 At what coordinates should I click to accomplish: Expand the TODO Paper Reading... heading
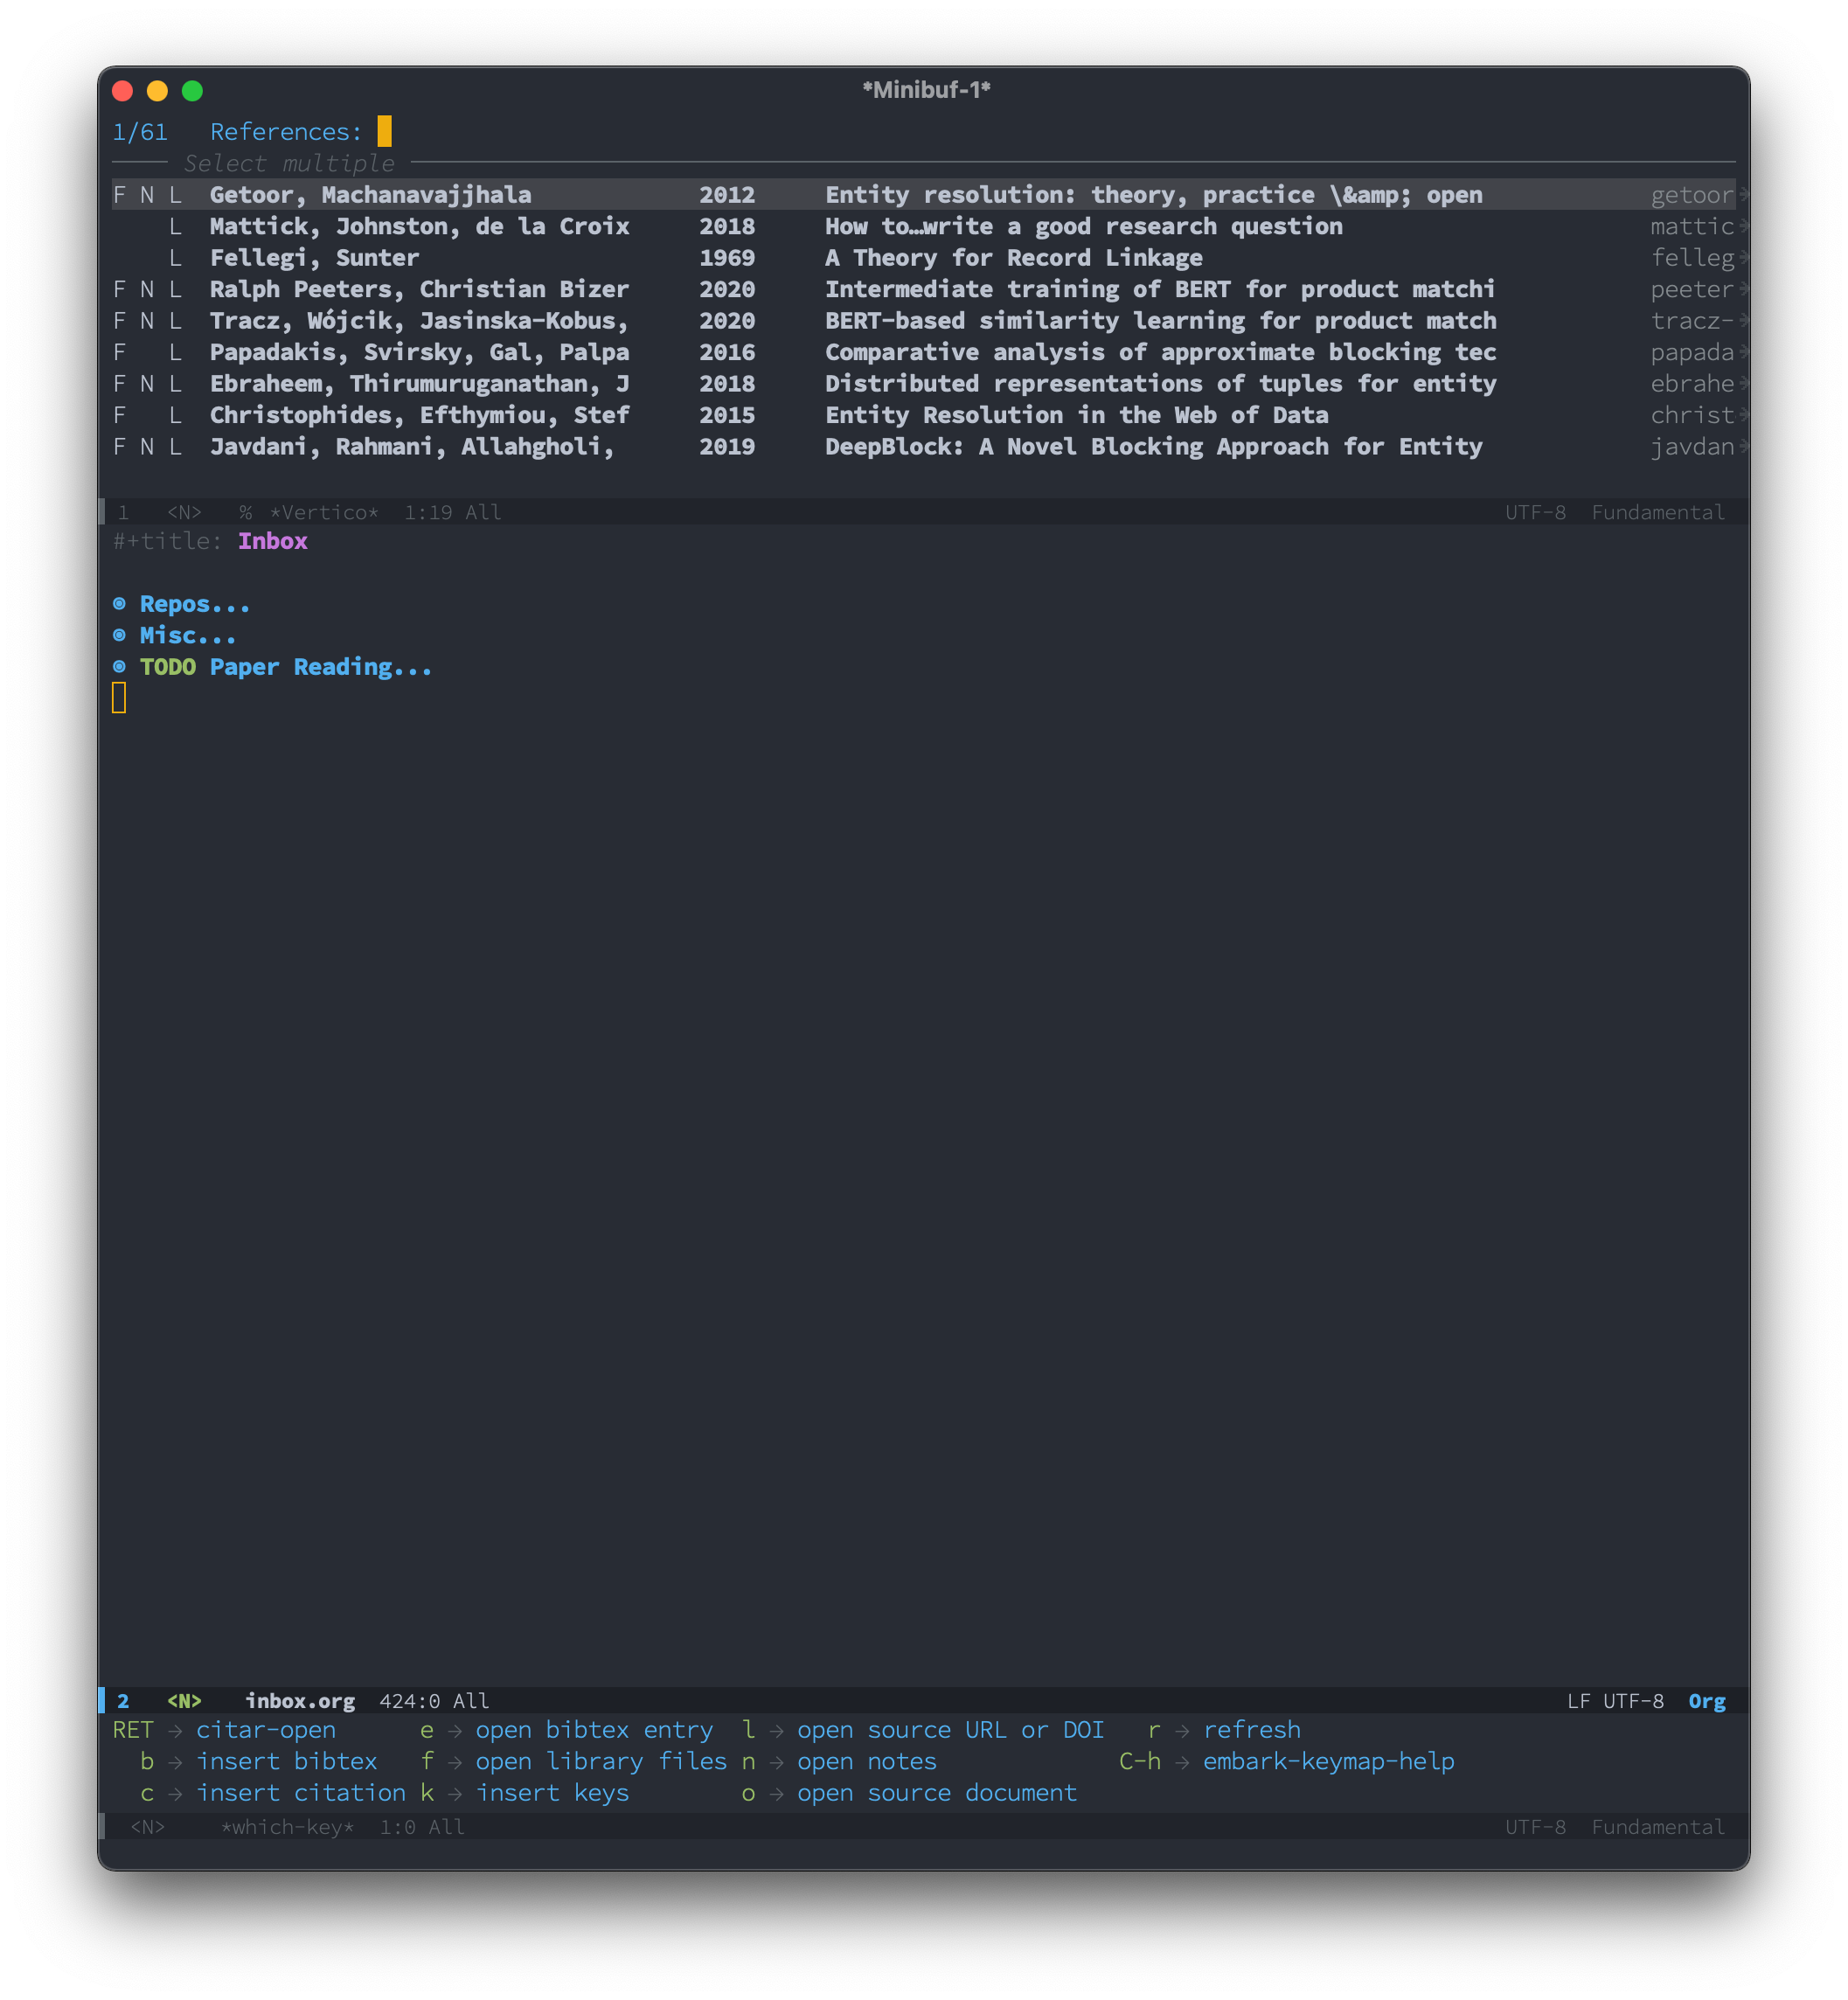[x=320, y=666]
